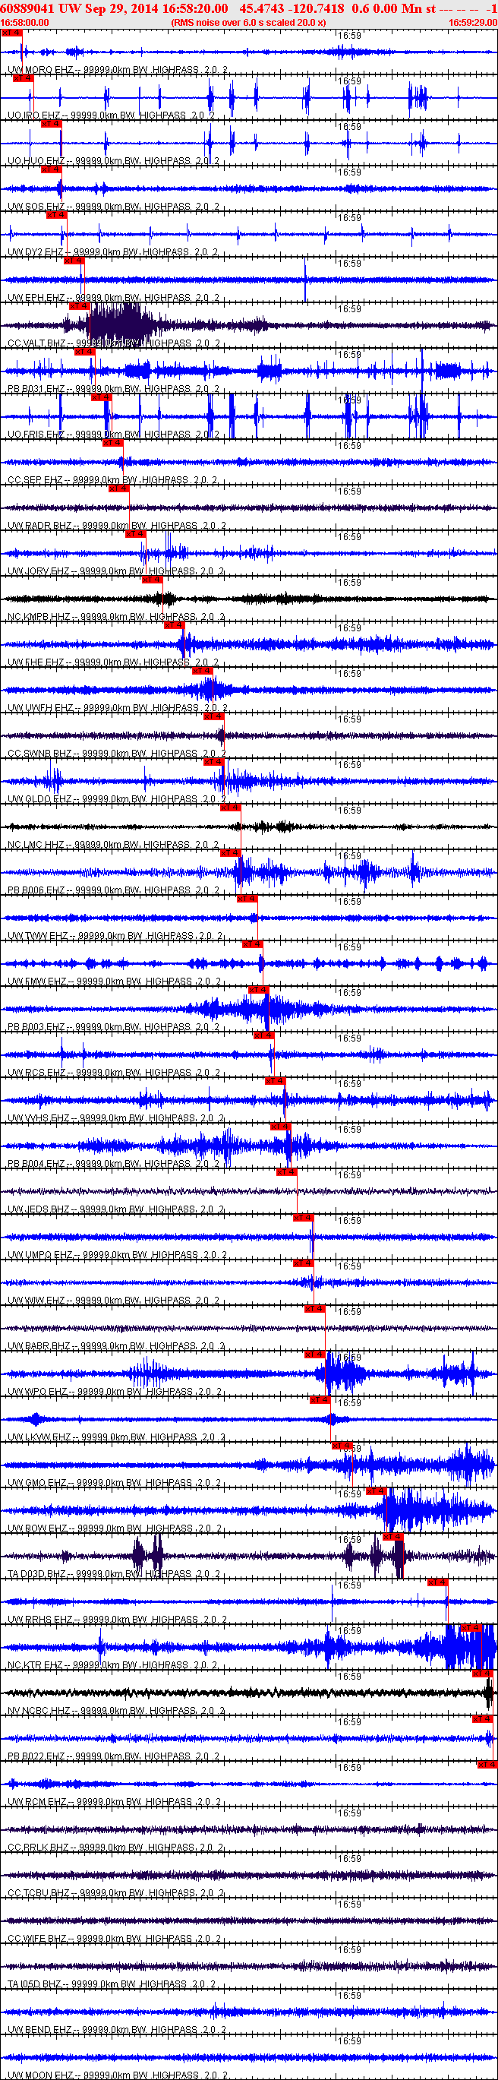498x2080 pixels.
Task: Click the red pick marker on UW MORO trace
Action: (11, 33)
